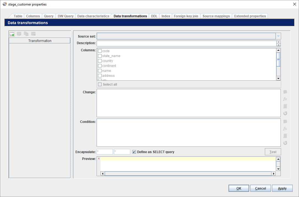Click Columns list scroll down arrow
This screenshot has width=299, height=197.
click(x=278, y=78)
